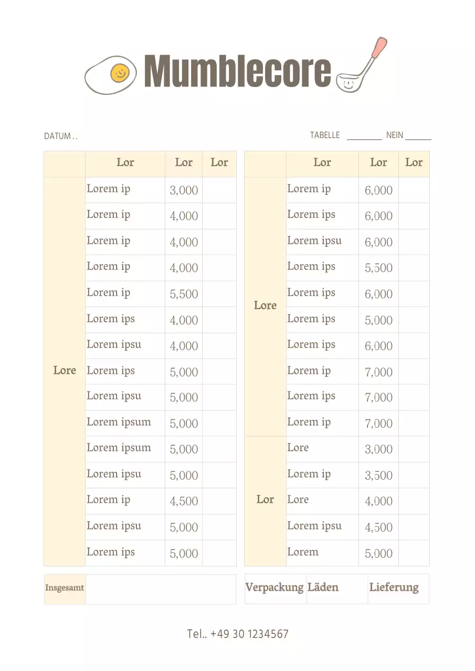Click the 3,500 price cell
The height and width of the screenshot is (671, 475).
[x=378, y=475]
